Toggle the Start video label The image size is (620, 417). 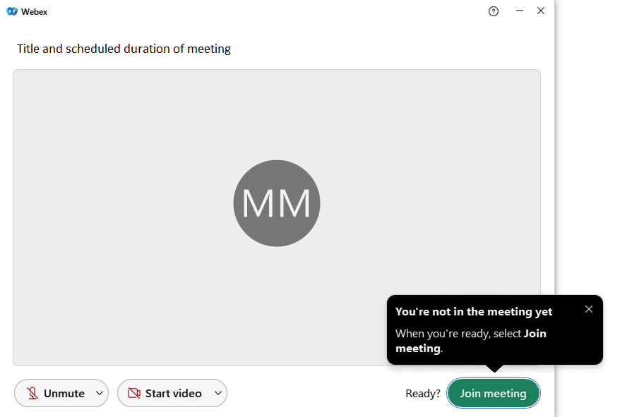[x=173, y=394]
